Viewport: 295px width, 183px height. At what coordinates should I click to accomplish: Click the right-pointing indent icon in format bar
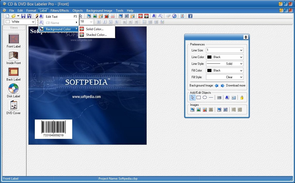click(156, 22)
